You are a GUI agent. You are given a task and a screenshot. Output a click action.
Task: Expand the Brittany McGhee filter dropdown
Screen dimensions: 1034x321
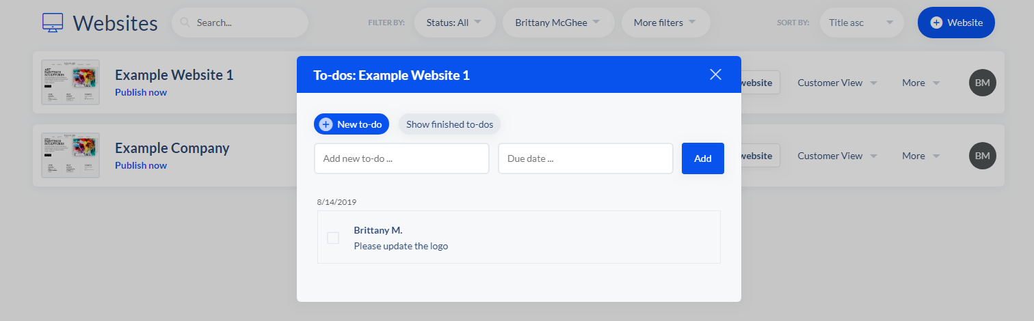coord(557,23)
